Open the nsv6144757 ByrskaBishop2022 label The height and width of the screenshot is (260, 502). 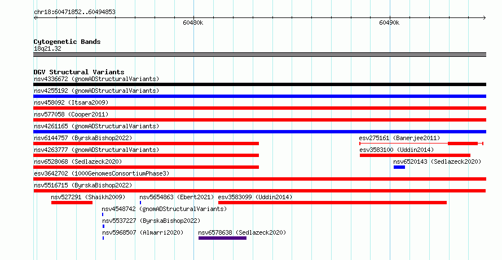tap(83, 138)
